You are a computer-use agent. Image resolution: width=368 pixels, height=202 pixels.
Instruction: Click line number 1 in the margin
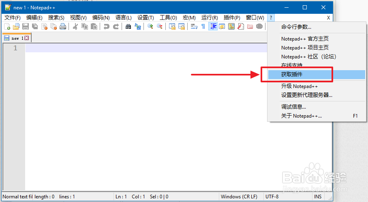point(15,48)
